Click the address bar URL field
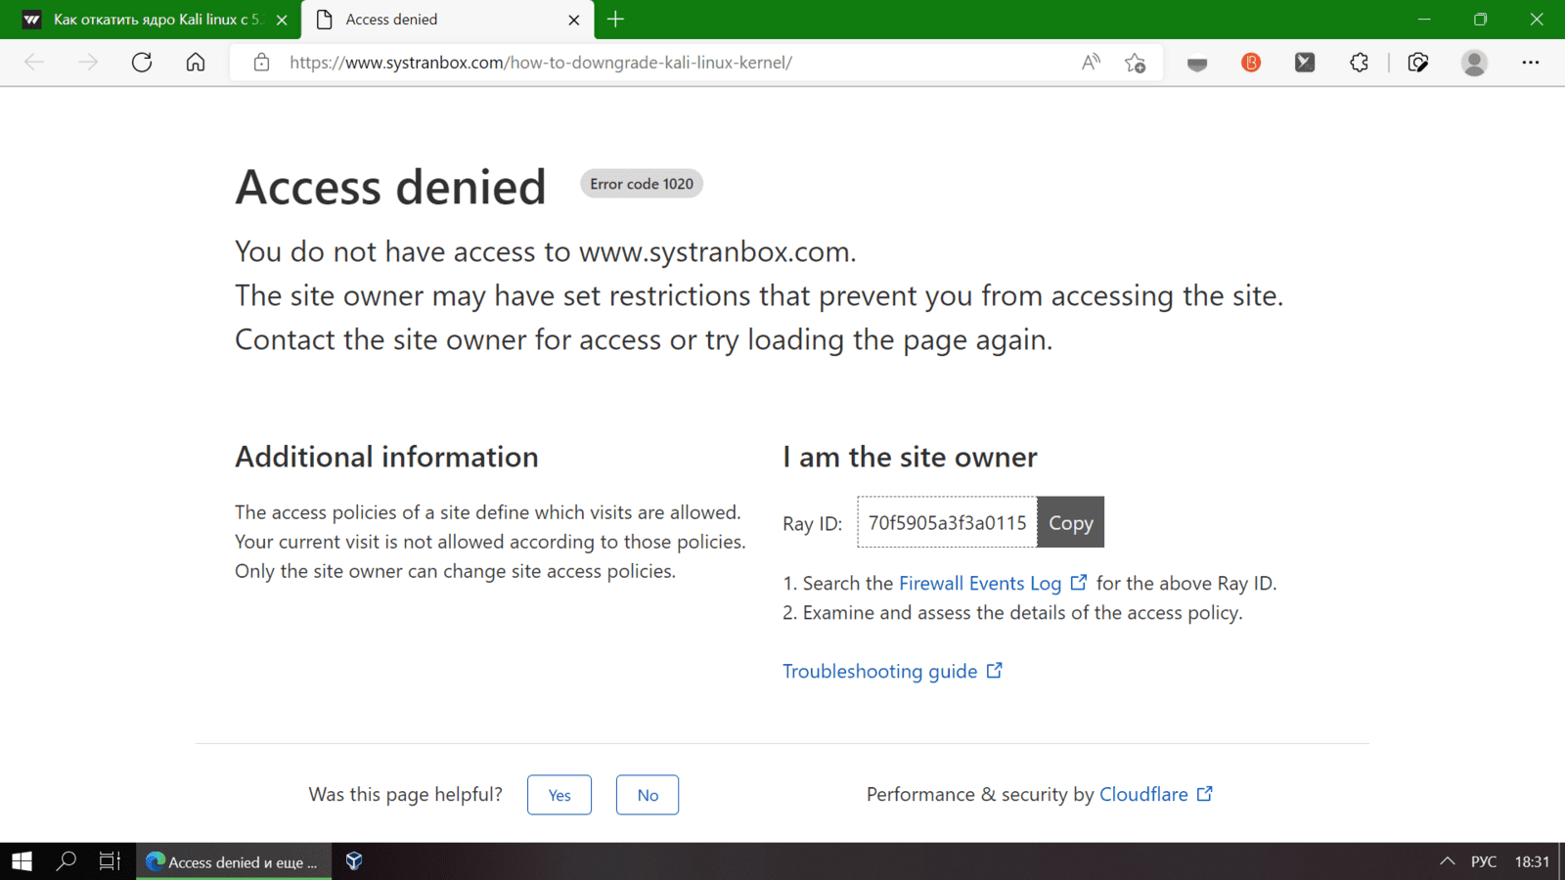The height and width of the screenshot is (880, 1565). (665, 63)
